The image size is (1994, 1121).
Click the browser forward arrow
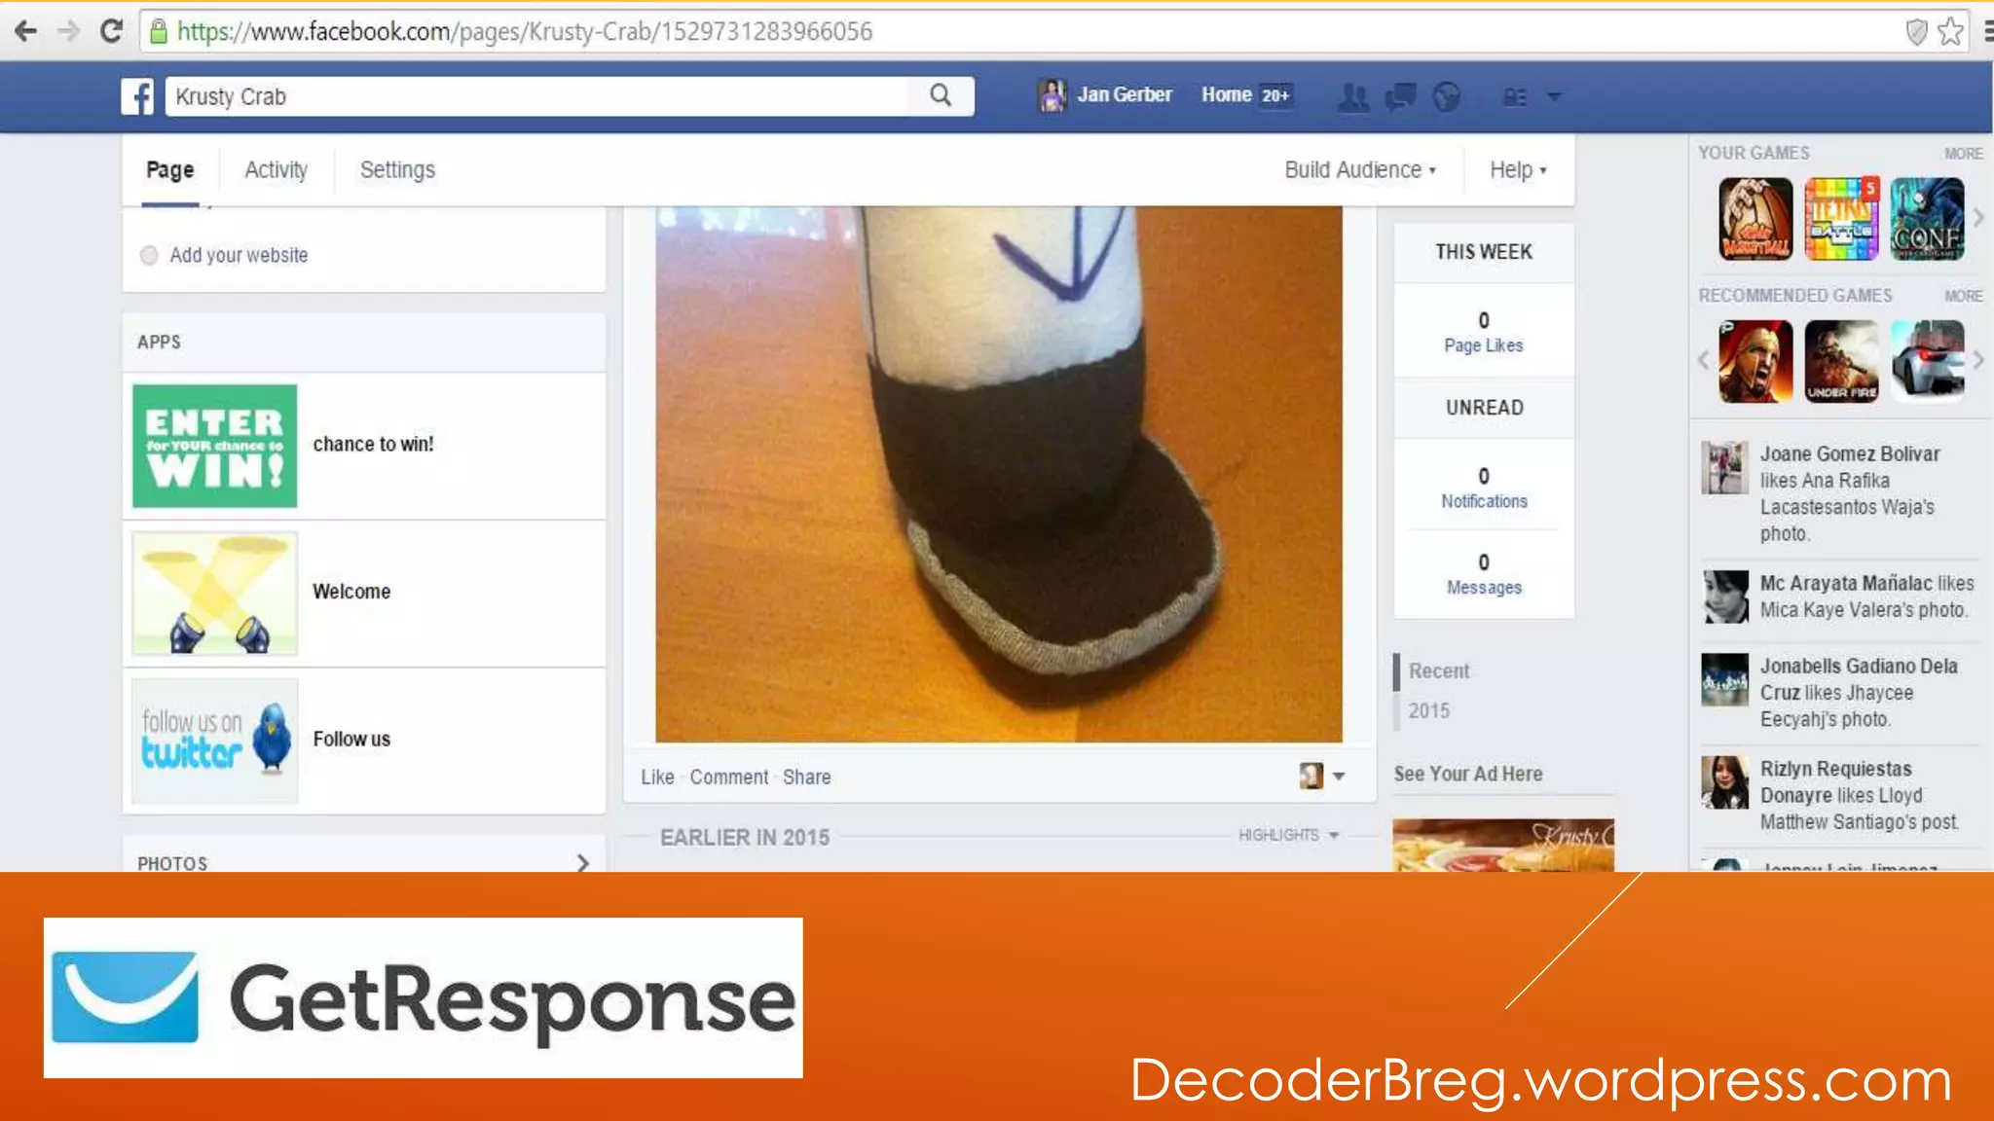(68, 31)
